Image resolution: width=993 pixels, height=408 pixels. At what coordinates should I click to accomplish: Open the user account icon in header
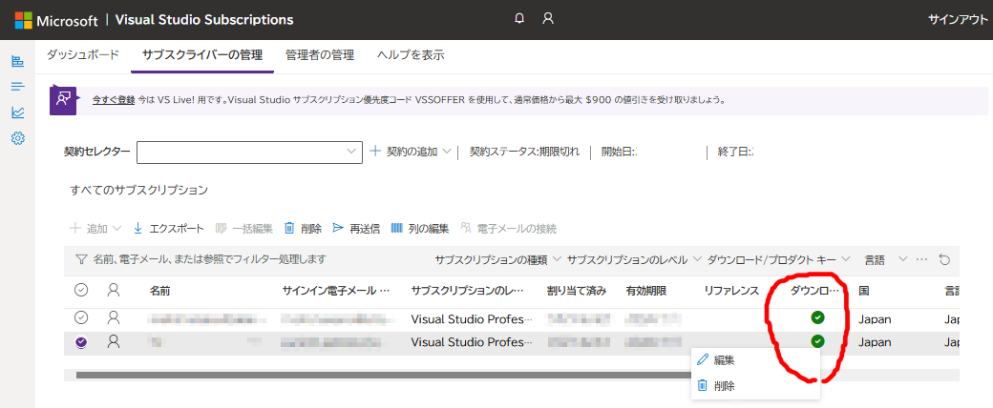coord(548,19)
